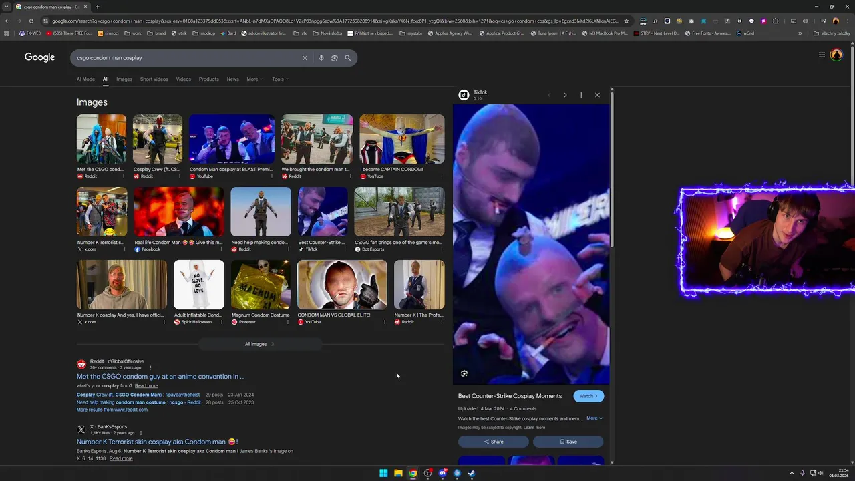Switch to News tab
Image resolution: width=855 pixels, height=481 pixels.
[x=232, y=79]
